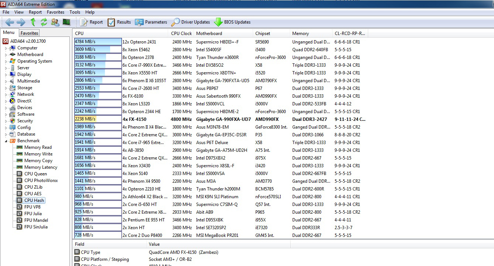This screenshot has width=494, height=266.
Task: Open the Help menu
Action: coord(90,12)
